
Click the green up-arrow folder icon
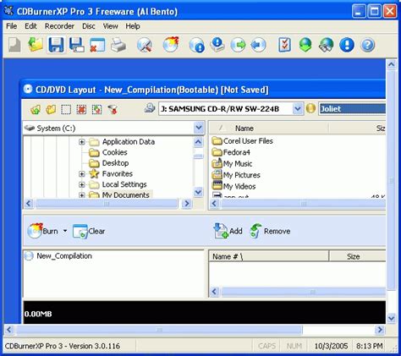(x=36, y=109)
